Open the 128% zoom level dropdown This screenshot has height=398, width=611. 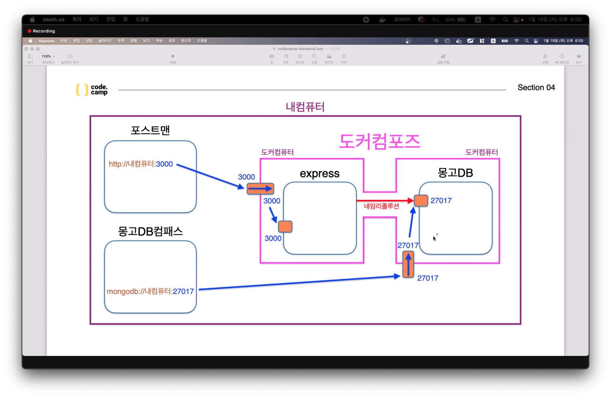point(48,56)
